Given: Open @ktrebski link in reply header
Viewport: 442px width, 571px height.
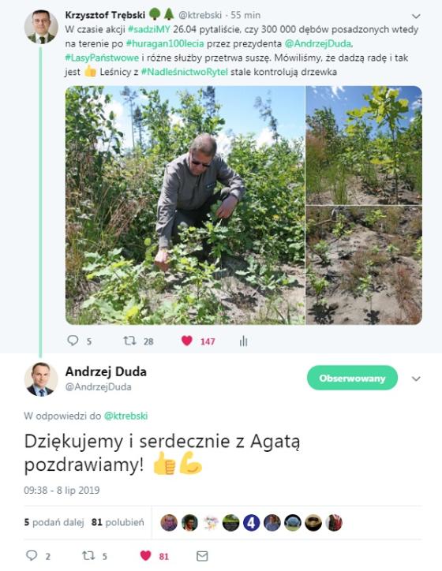Looking at the screenshot, I should [125, 416].
